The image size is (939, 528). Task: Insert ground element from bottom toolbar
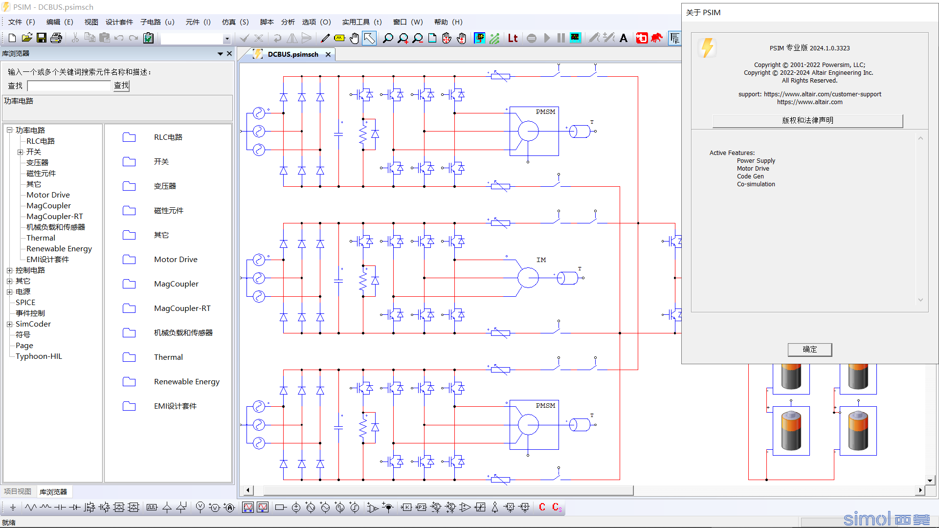point(13,507)
